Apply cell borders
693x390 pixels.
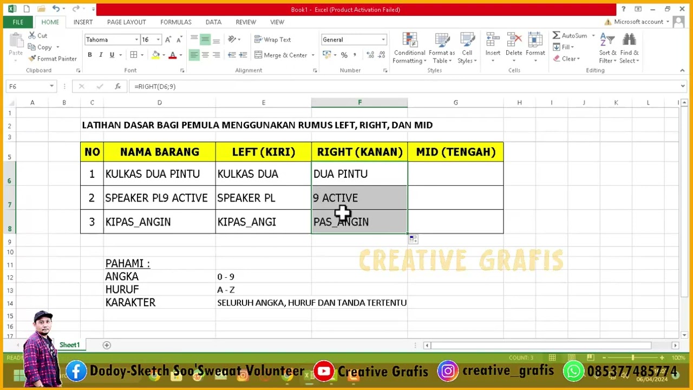(x=133, y=55)
